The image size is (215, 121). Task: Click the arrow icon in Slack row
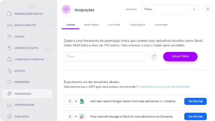tap(76, 116)
